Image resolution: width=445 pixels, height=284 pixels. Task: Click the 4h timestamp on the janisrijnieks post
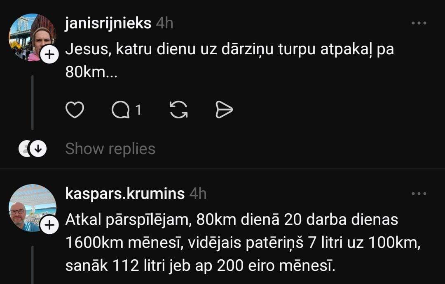(164, 23)
